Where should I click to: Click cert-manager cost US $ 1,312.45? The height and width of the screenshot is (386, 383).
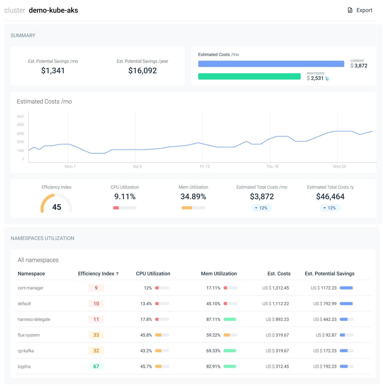point(276,288)
